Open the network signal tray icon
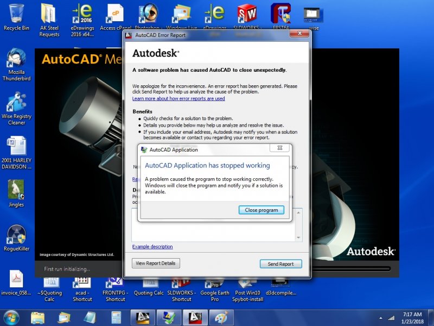434x326 pixels. (391, 318)
